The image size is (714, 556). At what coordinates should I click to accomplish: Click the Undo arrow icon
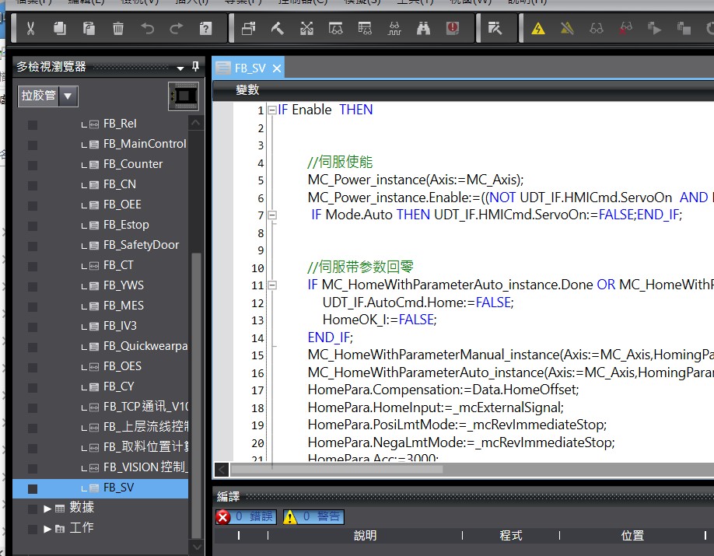click(x=147, y=29)
